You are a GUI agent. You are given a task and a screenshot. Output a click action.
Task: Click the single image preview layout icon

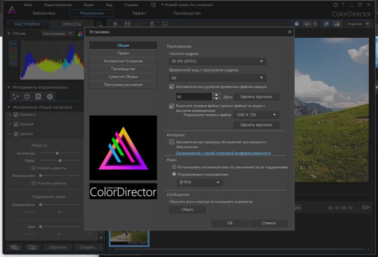click(x=337, y=24)
